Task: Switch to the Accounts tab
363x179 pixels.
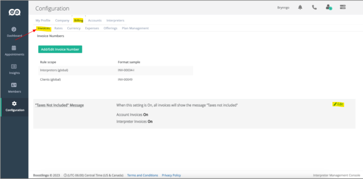Action: 95,20
